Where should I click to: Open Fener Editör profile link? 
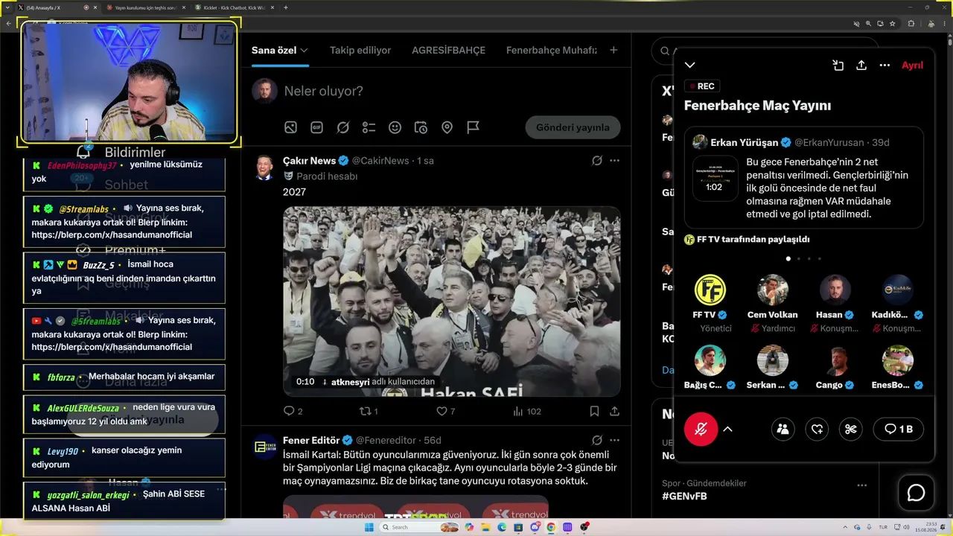pyautogui.click(x=311, y=440)
